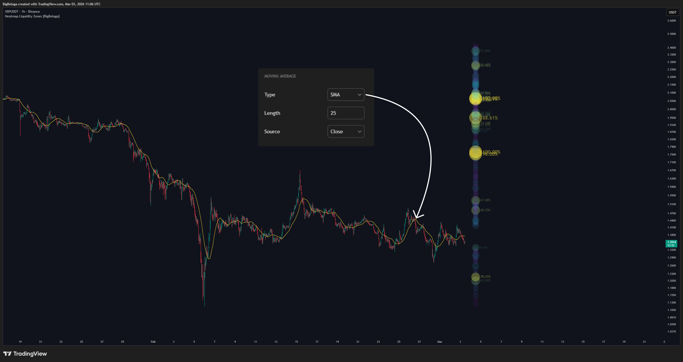Click the Mar date label on time axis

[440, 342]
